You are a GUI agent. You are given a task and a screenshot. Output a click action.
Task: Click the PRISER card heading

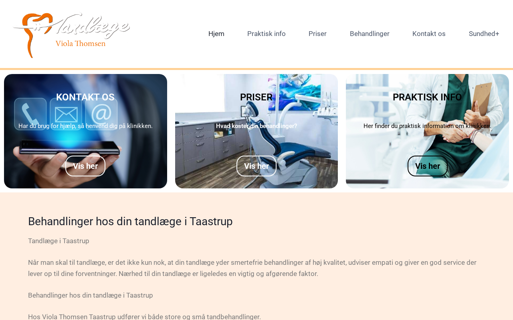click(x=256, y=97)
